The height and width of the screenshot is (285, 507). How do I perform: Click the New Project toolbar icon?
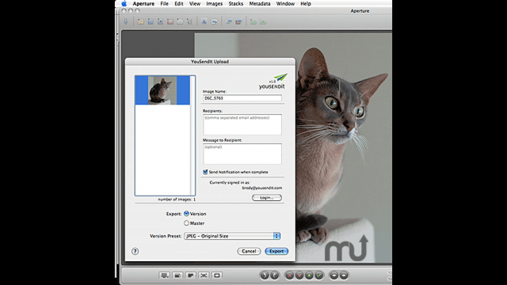[x=140, y=22]
